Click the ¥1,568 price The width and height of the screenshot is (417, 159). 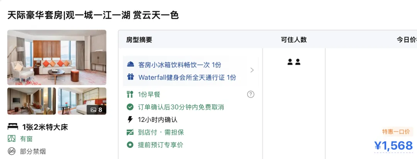click(393, 145)
